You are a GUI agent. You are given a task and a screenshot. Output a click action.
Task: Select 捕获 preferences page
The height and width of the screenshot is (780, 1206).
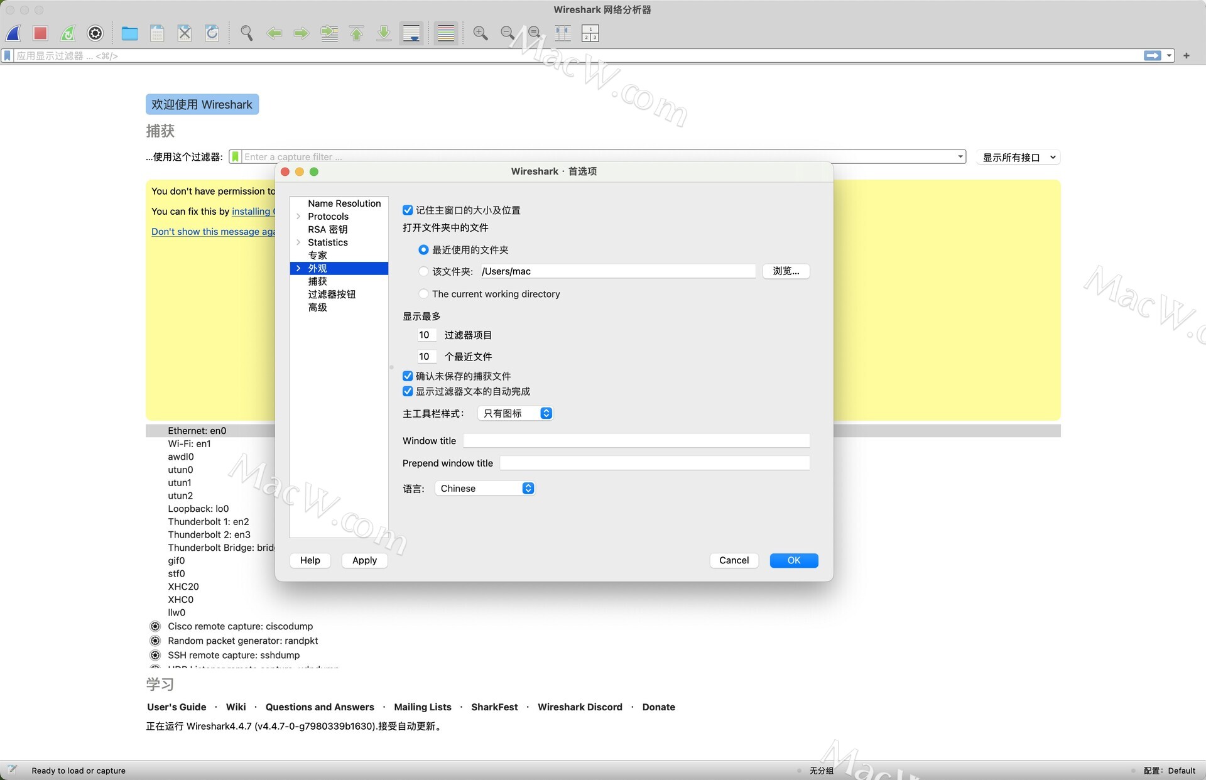[317, 281]
